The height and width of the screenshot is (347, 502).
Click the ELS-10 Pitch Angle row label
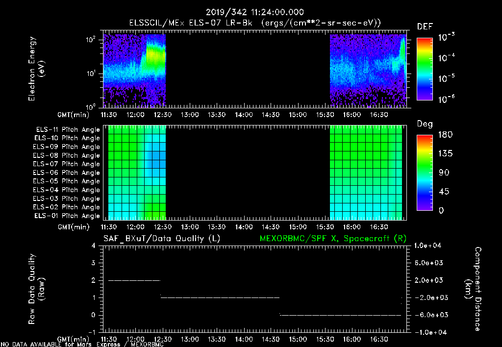pos(67,138)
